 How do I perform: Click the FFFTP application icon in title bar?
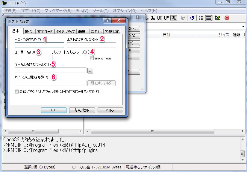click(x=4, y=3)
